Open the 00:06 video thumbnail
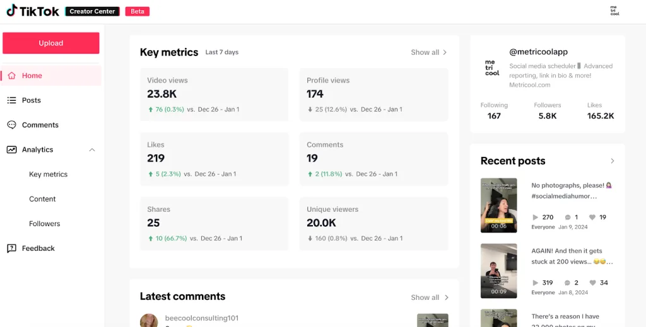Viewport: 646px width, 327px height. pos(498,205)
